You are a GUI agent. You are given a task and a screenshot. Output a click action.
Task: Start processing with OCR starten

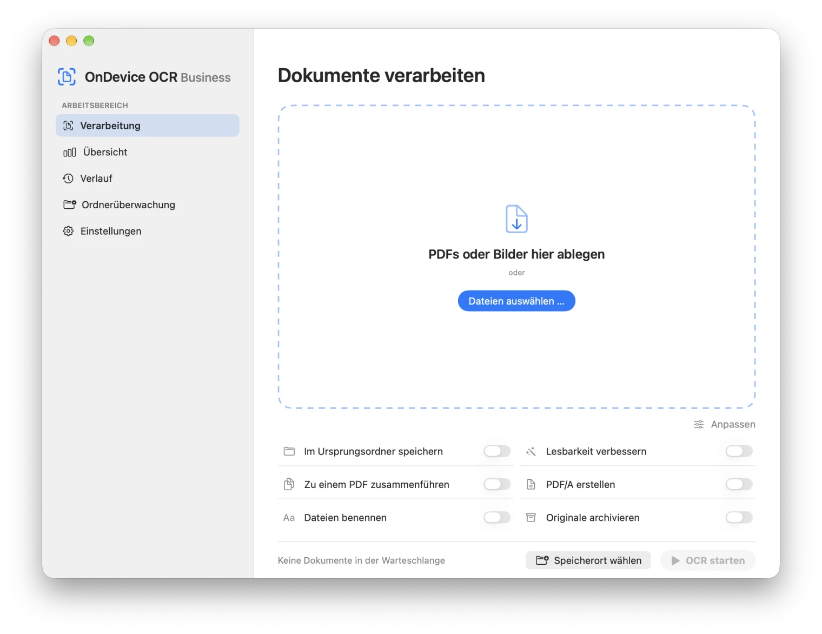pyautogui.click(x=708, y=560)
